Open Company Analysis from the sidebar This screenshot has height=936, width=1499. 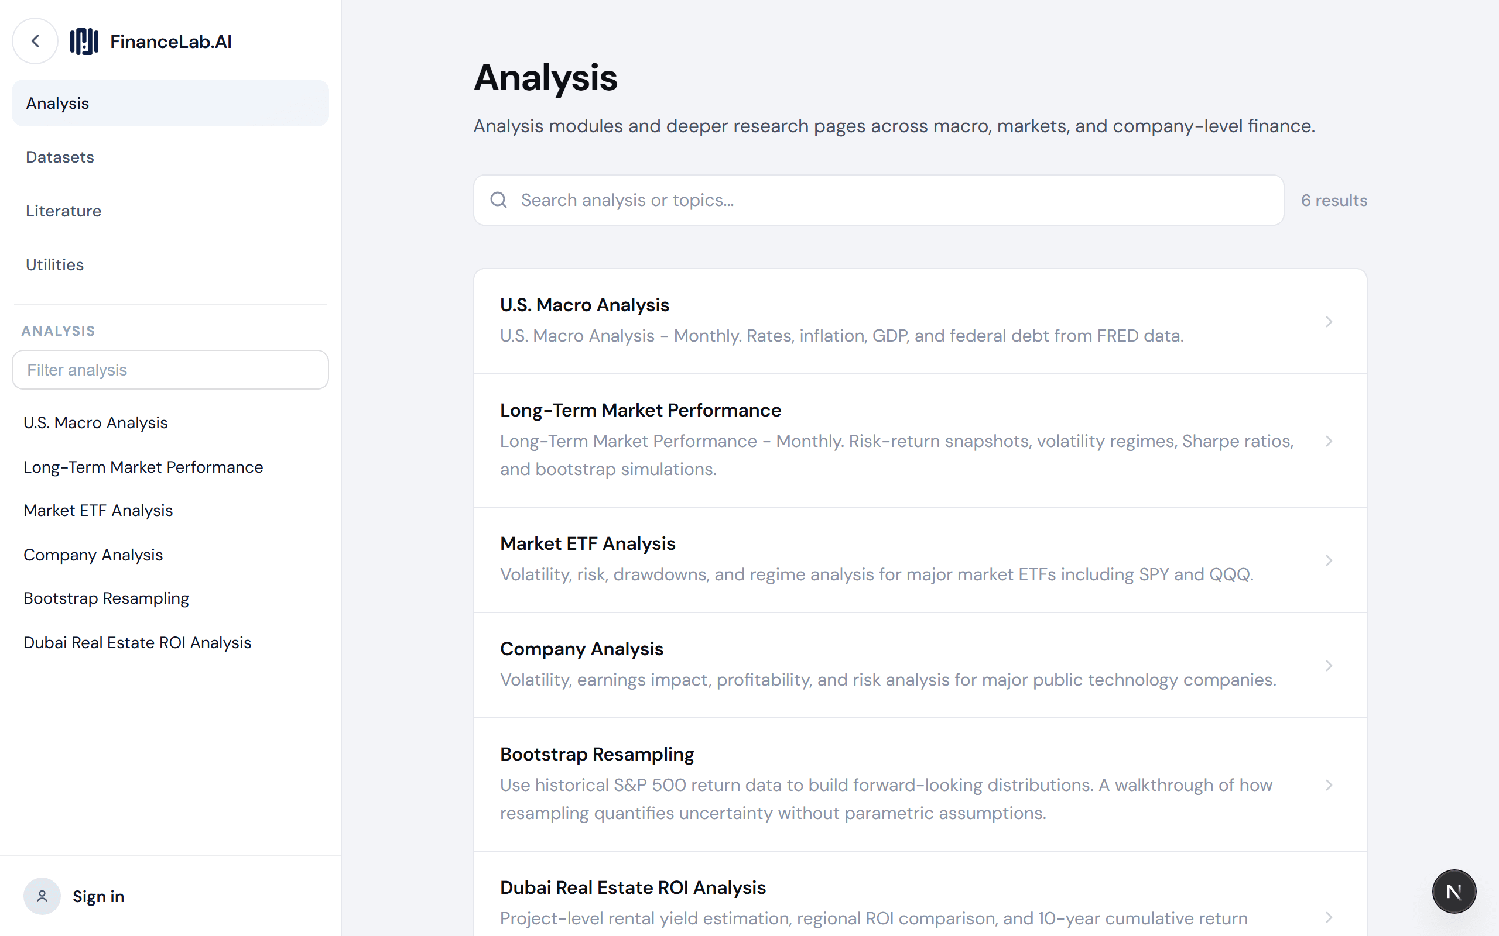coord(93,555)
